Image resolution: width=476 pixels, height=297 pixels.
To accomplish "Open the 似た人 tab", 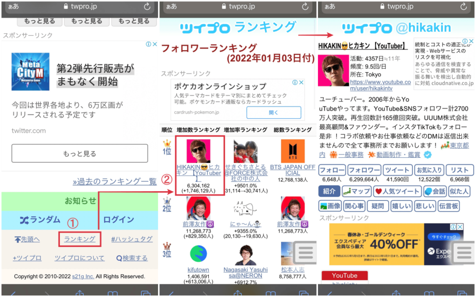I will point(459,191).
